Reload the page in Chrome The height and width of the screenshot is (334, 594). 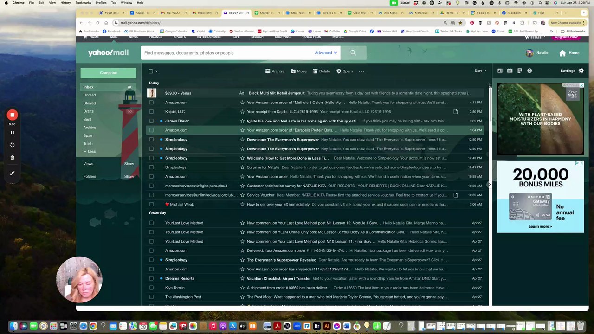click(x=97, y=23)
